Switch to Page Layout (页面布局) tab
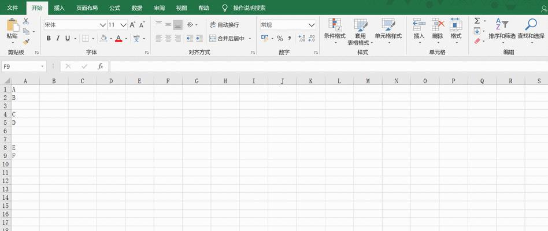548x231 pixels. pyautogui.click(x=87, y=8)
